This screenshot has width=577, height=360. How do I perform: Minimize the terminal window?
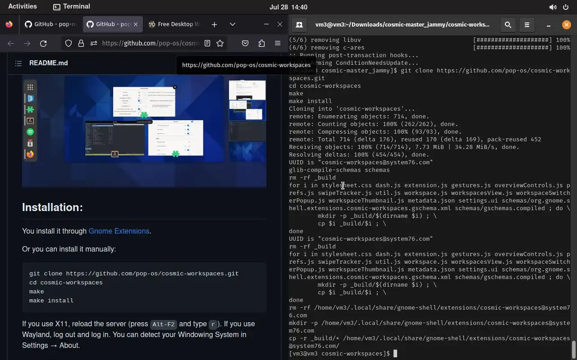pyautogui.click(x=549, y=25)
